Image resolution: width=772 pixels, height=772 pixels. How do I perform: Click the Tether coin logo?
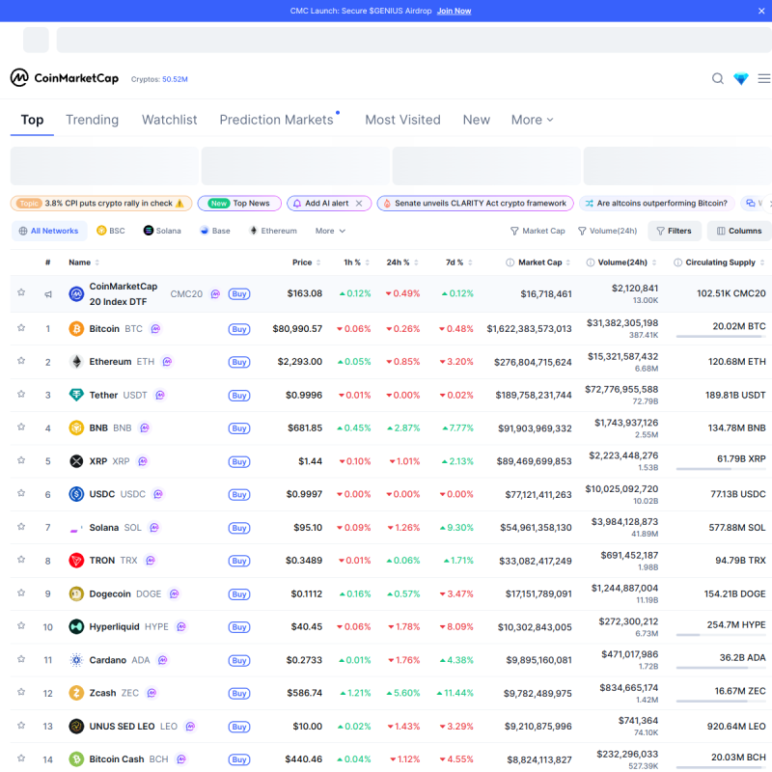click(76, 395)
